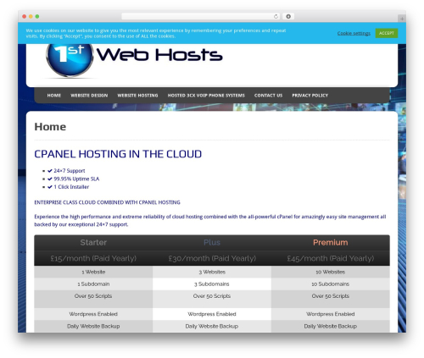The width and height of the screenshot is (424, 358).
Task: Click the 1st Web Hosts globe logo
Action: point(70,60)
